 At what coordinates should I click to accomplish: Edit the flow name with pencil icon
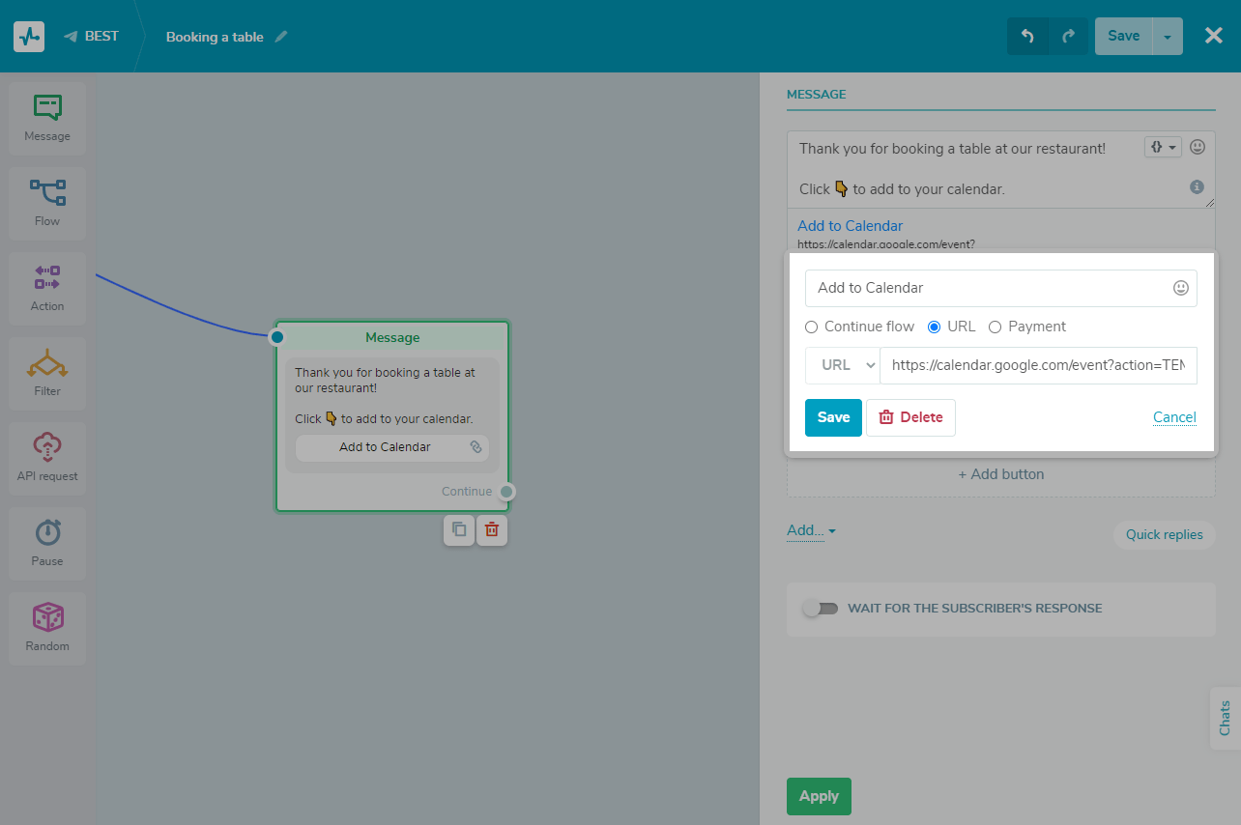[281, 37]
